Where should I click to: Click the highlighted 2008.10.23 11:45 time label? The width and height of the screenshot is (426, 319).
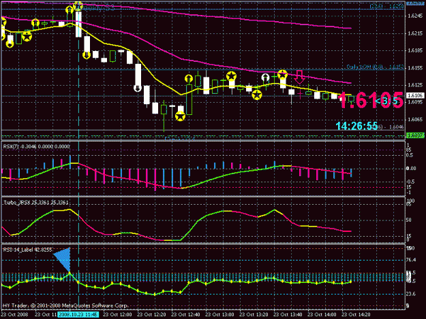pyautogui.click(x=78, y=315)
